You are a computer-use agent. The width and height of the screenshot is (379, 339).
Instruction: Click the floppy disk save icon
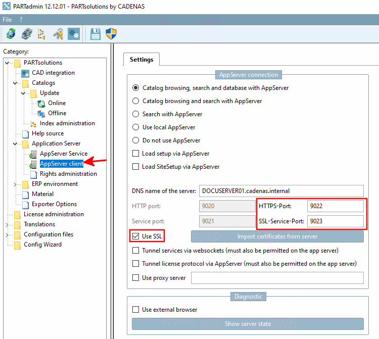(96, 34)
